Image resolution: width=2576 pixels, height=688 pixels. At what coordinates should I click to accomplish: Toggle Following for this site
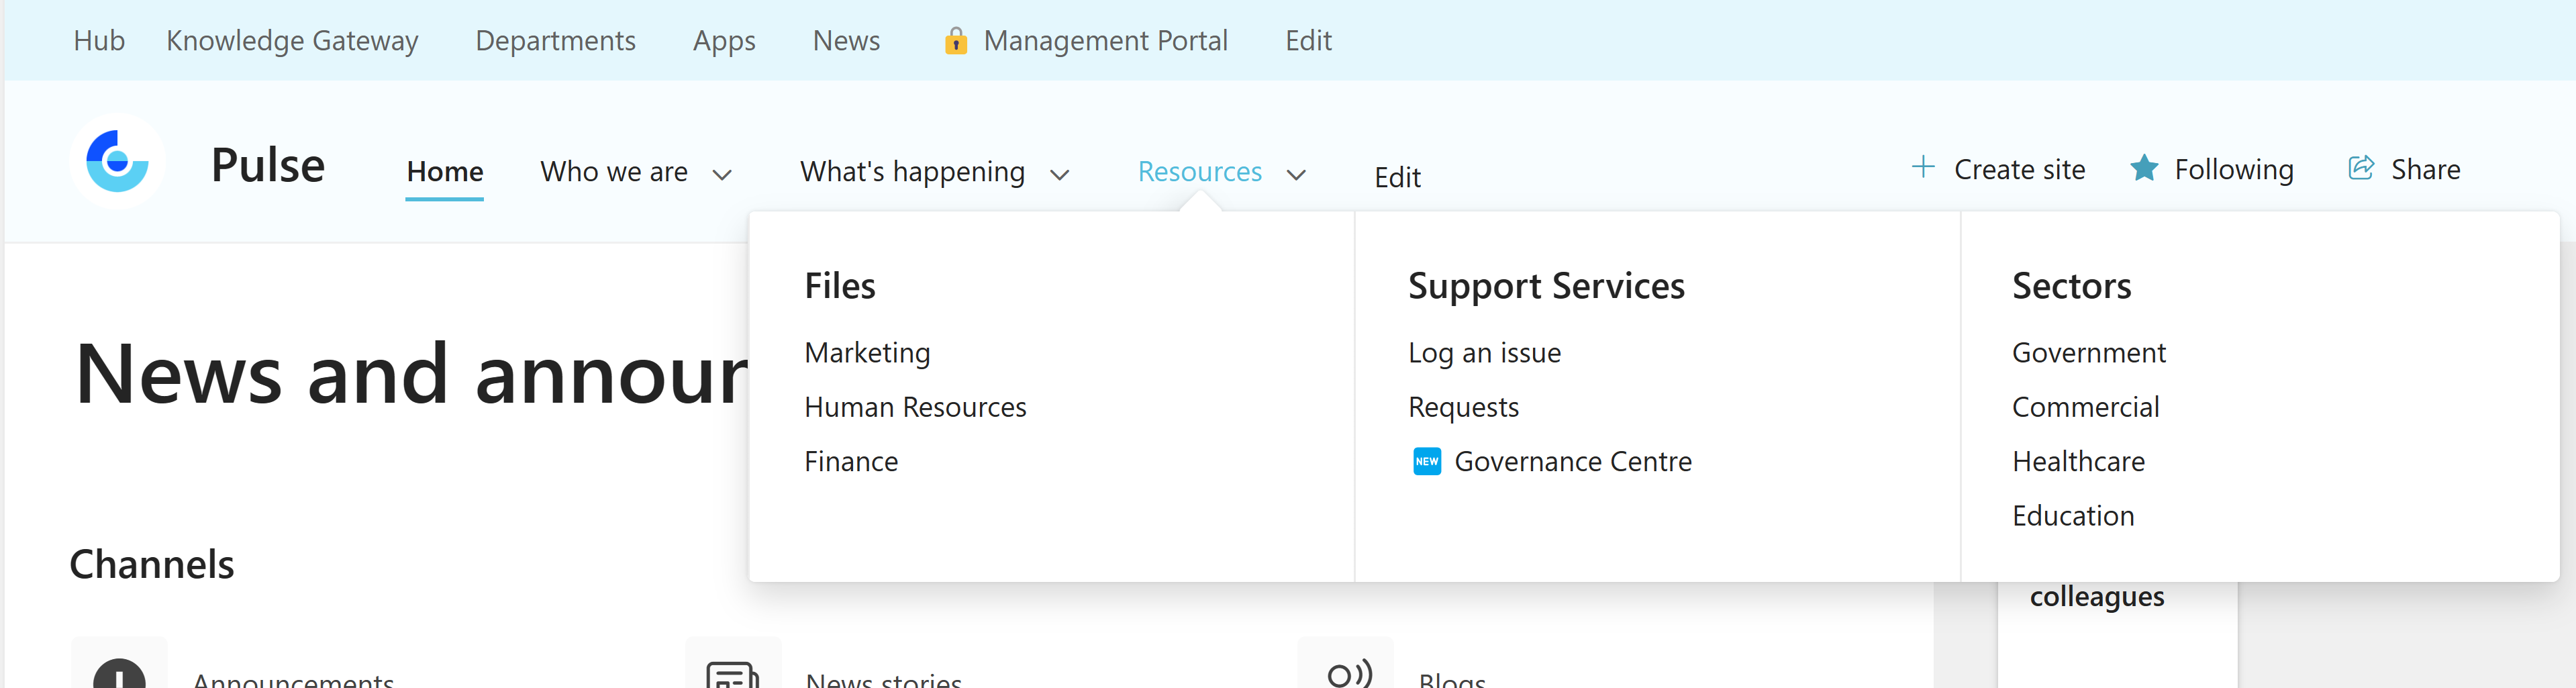point(2235,169)
